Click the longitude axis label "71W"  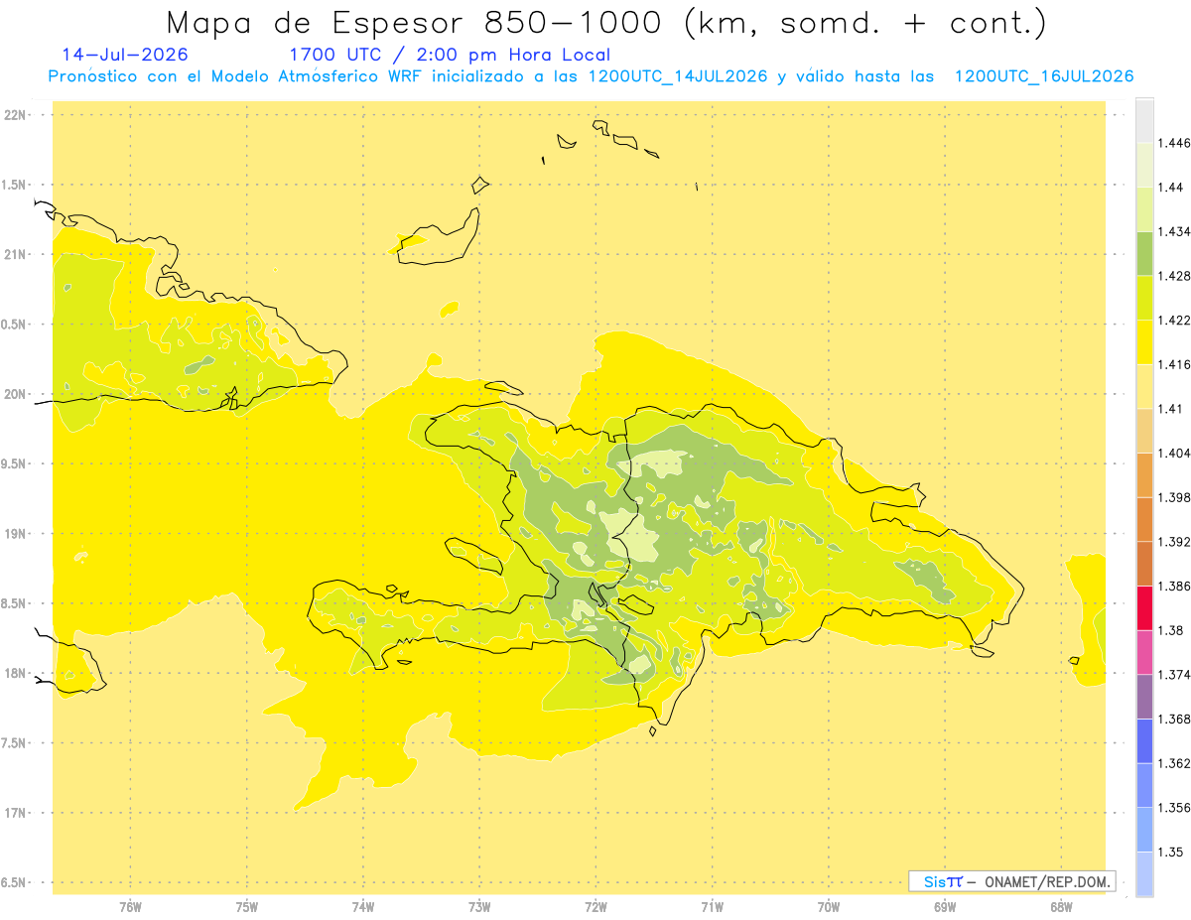point(712,907)
